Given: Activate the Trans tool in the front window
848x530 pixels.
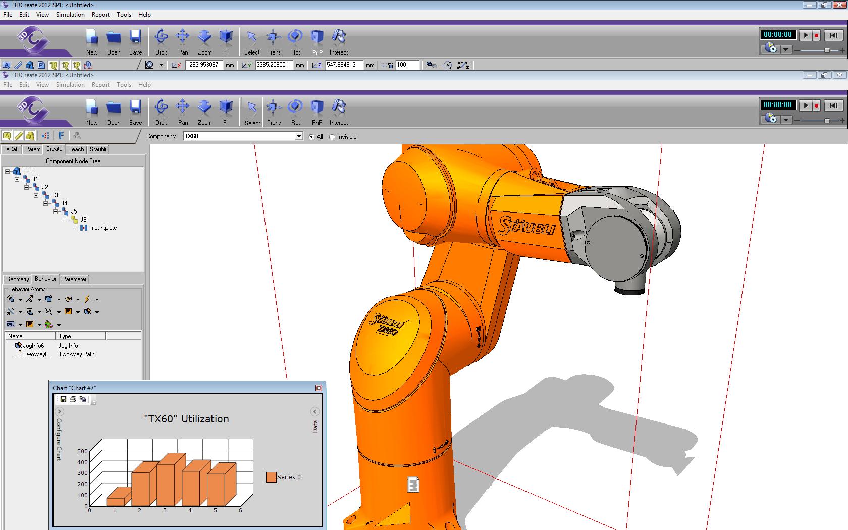Looking at the screenshot, I should pos(274,112).
